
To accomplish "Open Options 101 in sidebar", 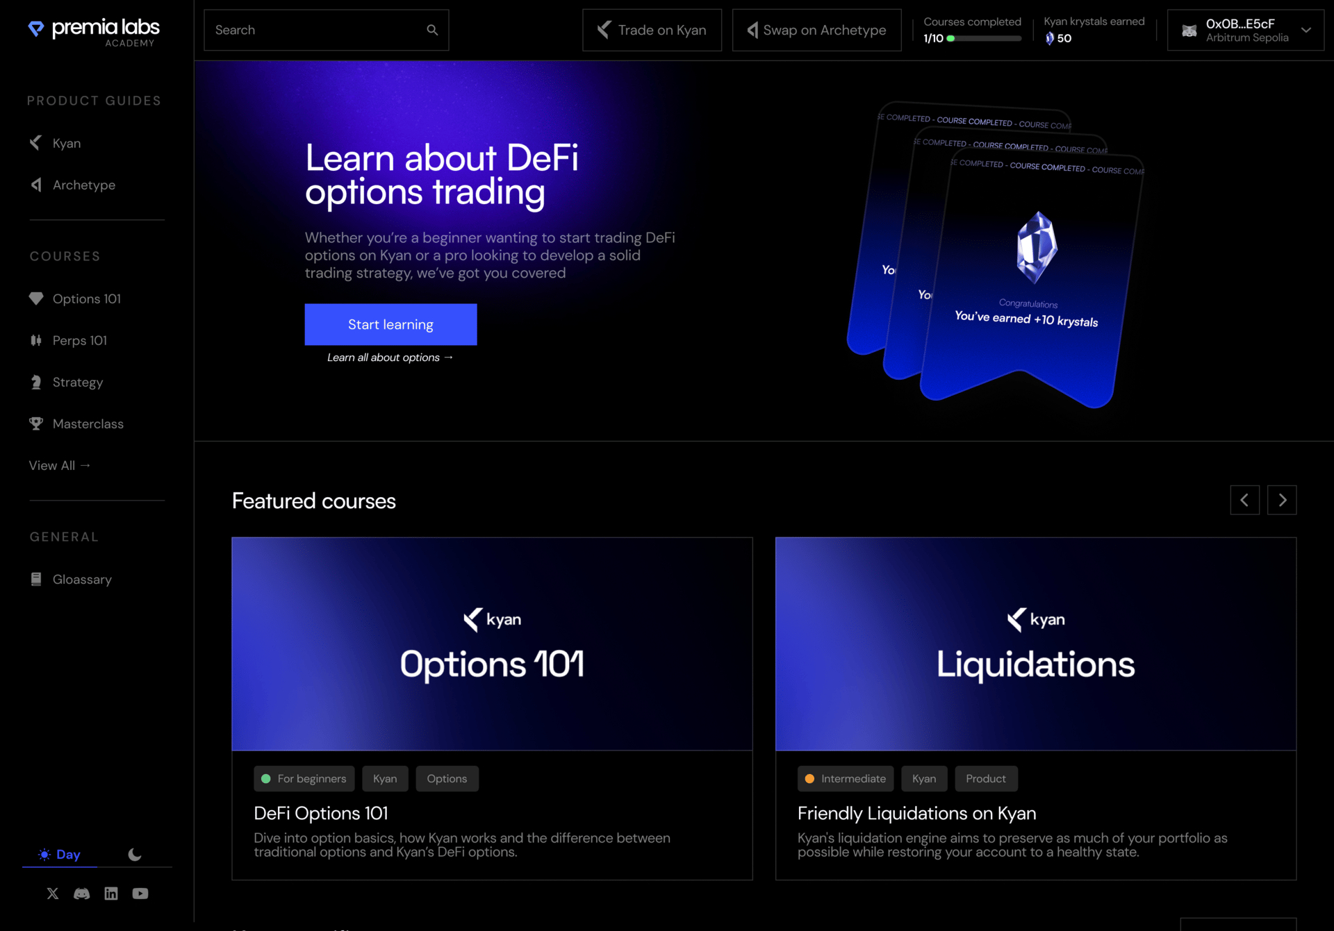I will pyautogui.click(x=86, y=299).
